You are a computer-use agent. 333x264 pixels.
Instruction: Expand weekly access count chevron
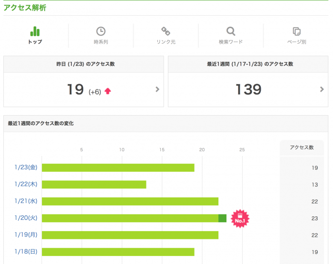(x=322, y=89)
